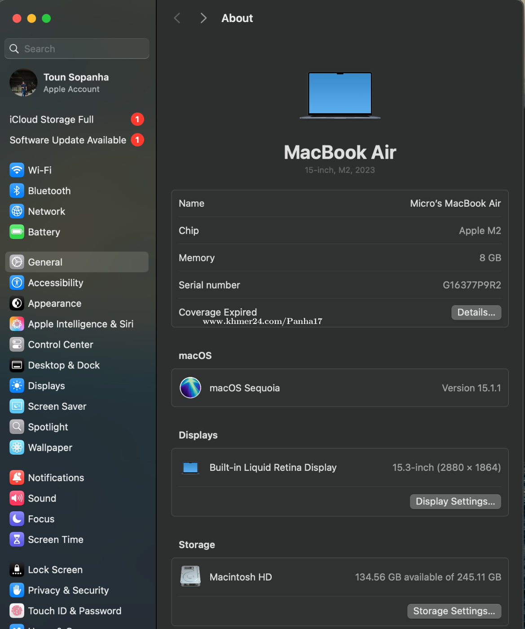
Task: Open the Desktop & Dock icon
Action: pyautogui.click(x=17, y=365)
